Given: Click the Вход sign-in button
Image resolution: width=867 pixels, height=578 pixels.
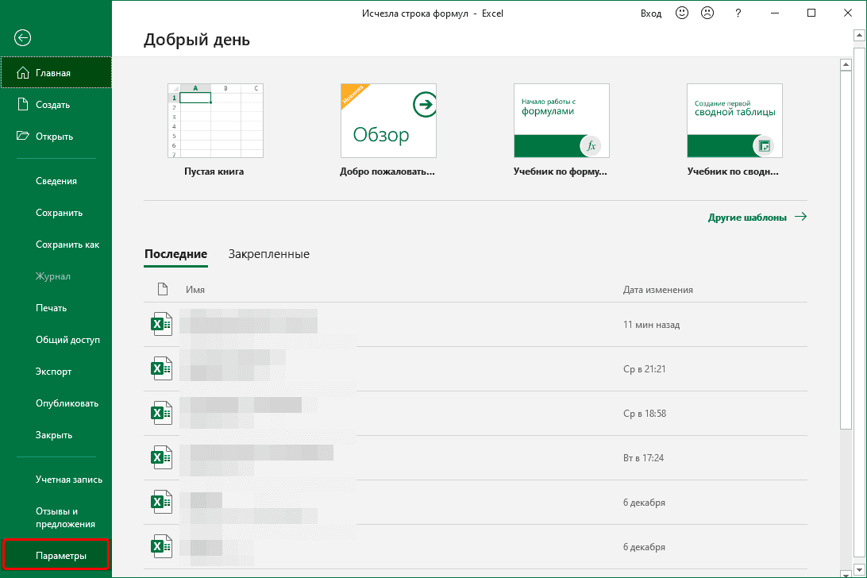Looking at the screenshot, I should [x=651, y=13].
